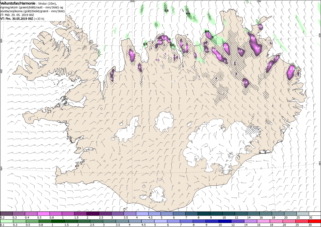Select the dark blue 10 swatch, lower legend
321x227 pixels.
(x=225, y=221)
